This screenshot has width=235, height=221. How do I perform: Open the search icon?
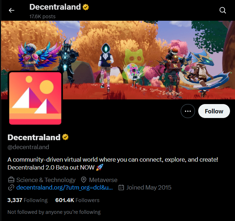(x=223, y=10)
